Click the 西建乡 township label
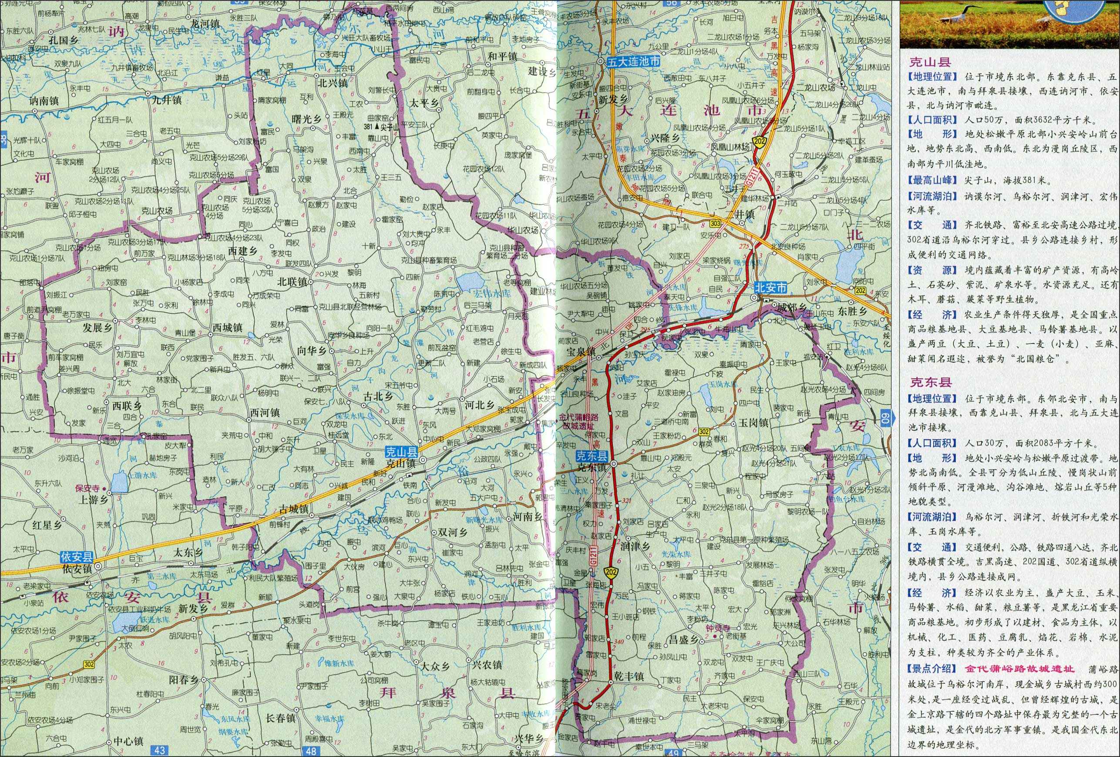Image resolution: width=1120 pixels, height=757 pixels. click(x=242, y=251)
